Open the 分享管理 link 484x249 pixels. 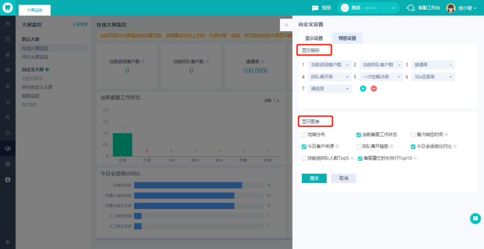pos(80,25)
